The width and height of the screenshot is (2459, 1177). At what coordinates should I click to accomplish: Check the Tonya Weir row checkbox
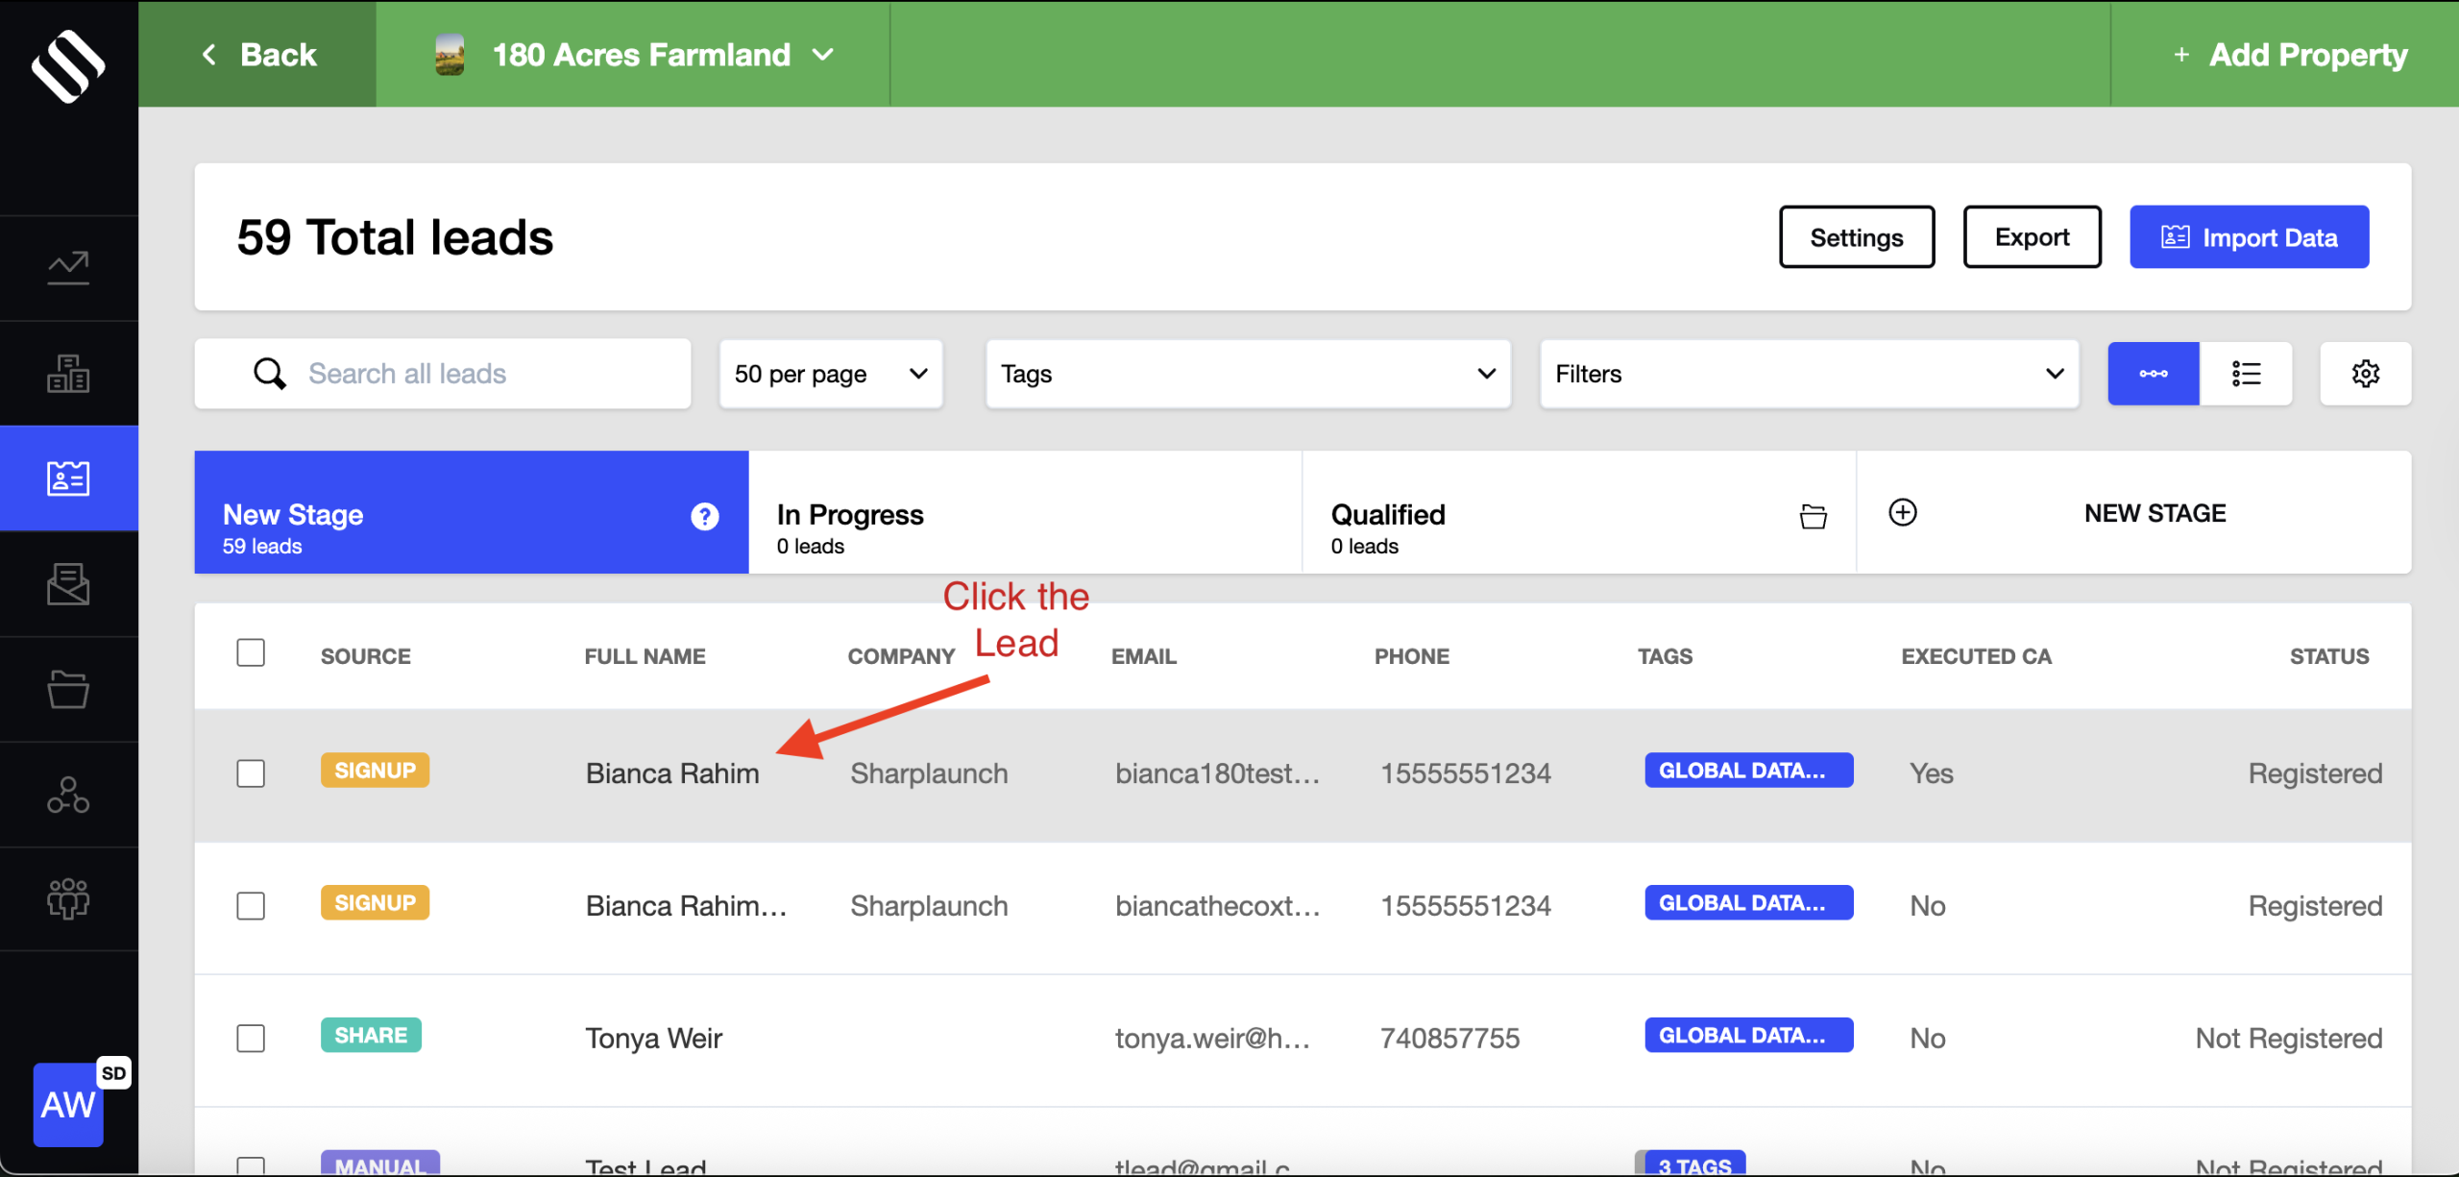coord(251,1039)
